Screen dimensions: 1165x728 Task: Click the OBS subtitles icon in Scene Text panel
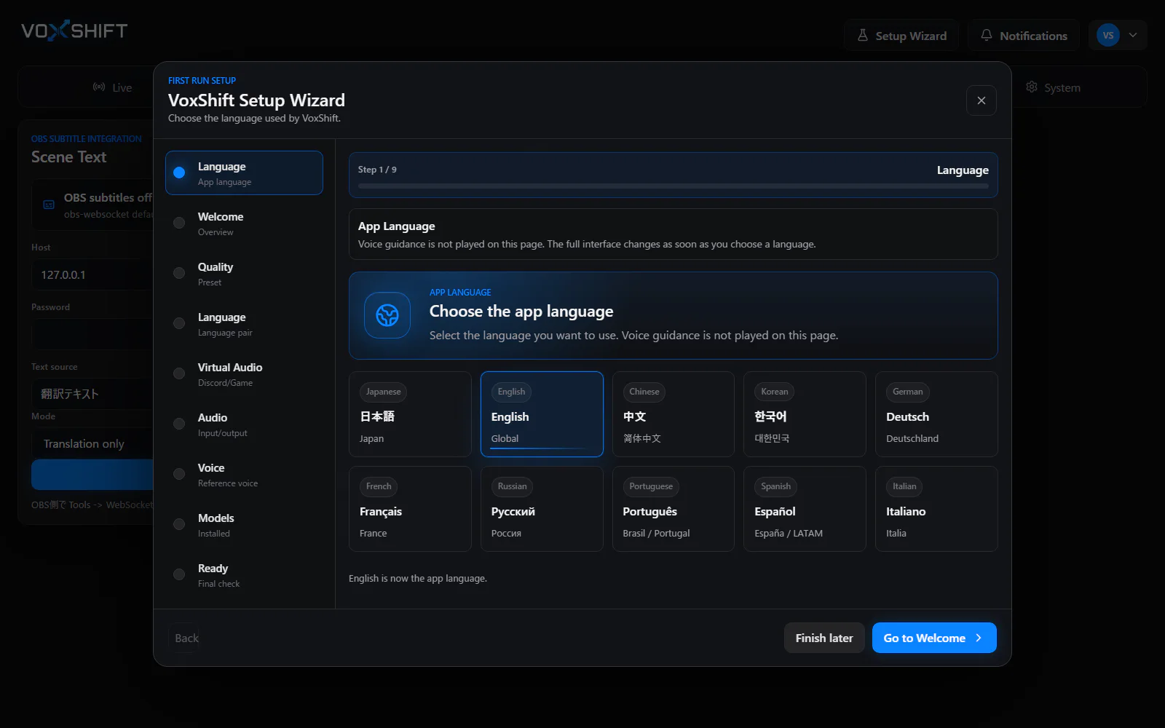[49, 205]
